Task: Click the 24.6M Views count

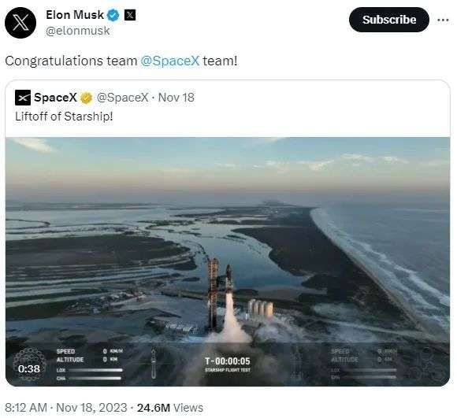Action: point(170,408)
